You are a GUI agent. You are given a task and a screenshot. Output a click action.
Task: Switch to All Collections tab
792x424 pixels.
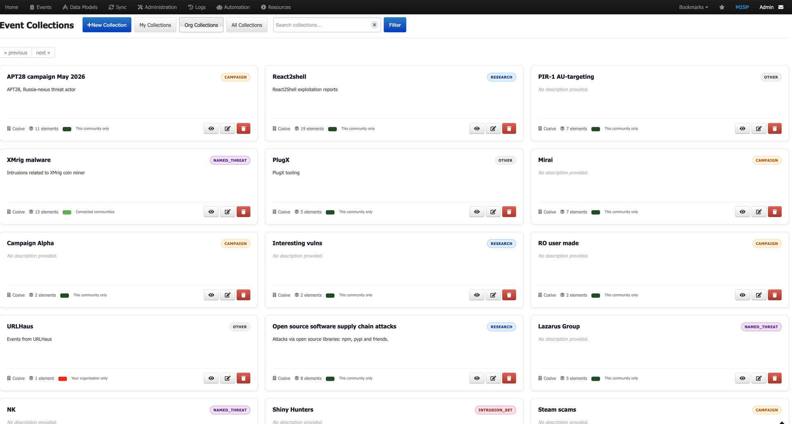point(247,25)
